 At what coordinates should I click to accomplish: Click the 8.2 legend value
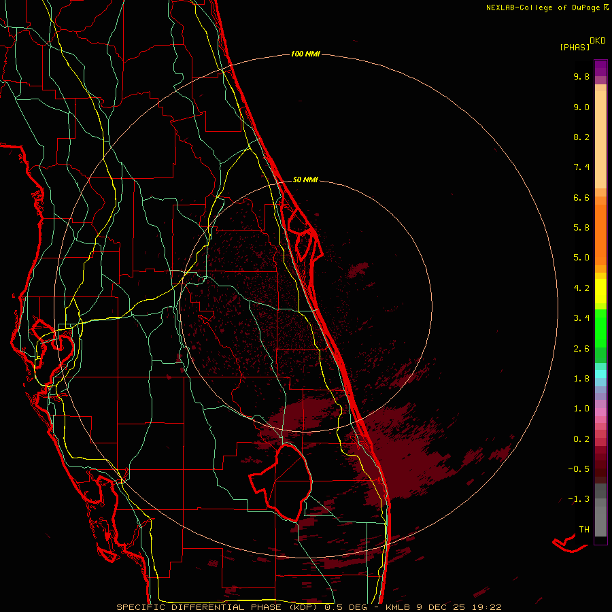(x=581, y=137)
